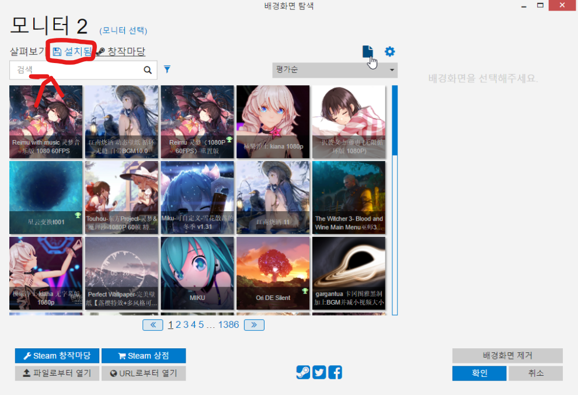Select Reimu 1080P 60FPS wallpaper thumbnail
The image size is (578, 395).
click(197, 121)
